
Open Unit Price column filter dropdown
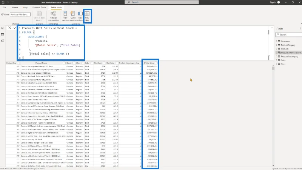[x=117, y=63]
